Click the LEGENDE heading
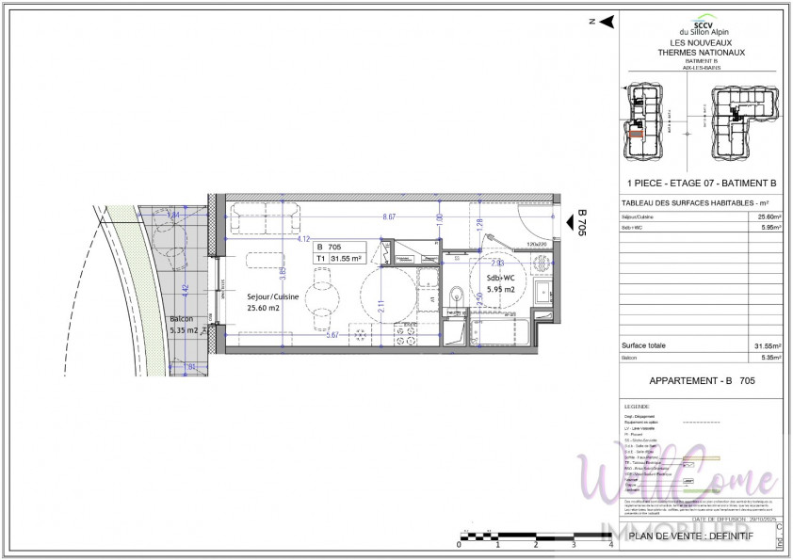The width and height of the screenshot is (793, 560). tap(638, 407)
